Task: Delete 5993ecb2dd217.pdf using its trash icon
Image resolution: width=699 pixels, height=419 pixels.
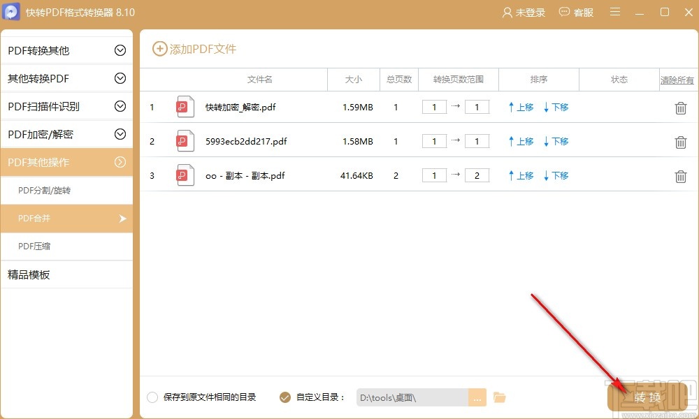Action: tap(681, 141)
